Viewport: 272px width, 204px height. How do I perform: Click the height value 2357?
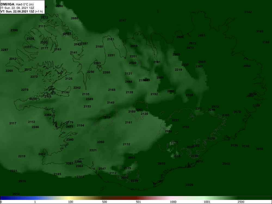point(84,44)
